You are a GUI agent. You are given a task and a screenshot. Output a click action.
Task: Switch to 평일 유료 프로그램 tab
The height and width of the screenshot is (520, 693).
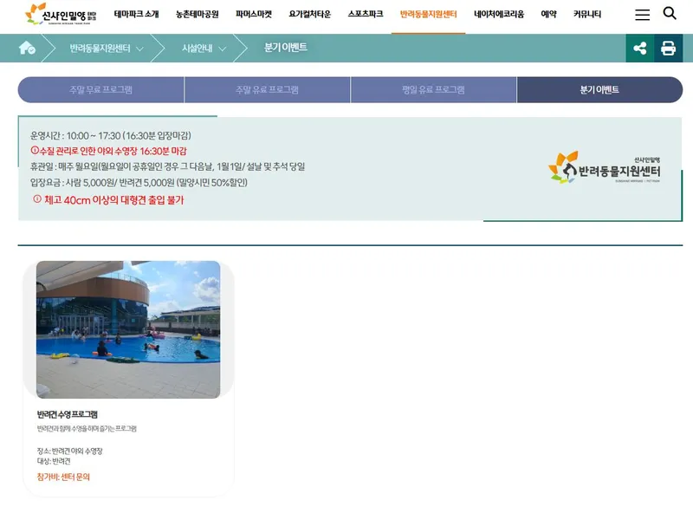(433, 90)
